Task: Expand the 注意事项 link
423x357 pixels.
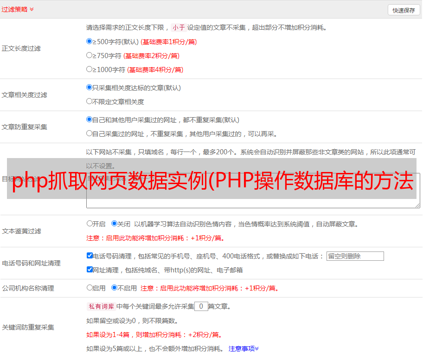Action: 244,348
